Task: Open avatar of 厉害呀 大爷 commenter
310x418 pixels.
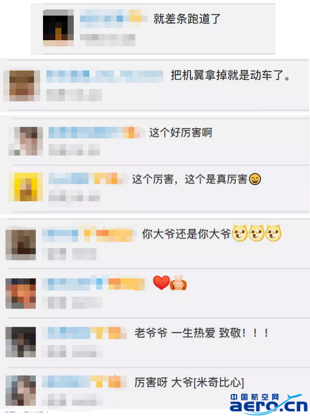Action: [x=21, y=391]
